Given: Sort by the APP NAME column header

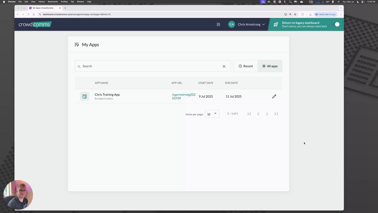Looking at the screenshot, I should (x=101, y=83).
